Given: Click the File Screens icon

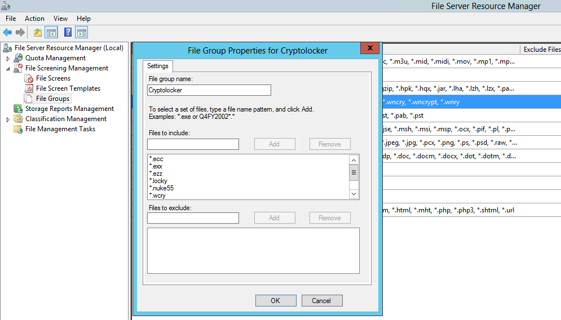Looking at the screenshot, I should pos(29,78).
